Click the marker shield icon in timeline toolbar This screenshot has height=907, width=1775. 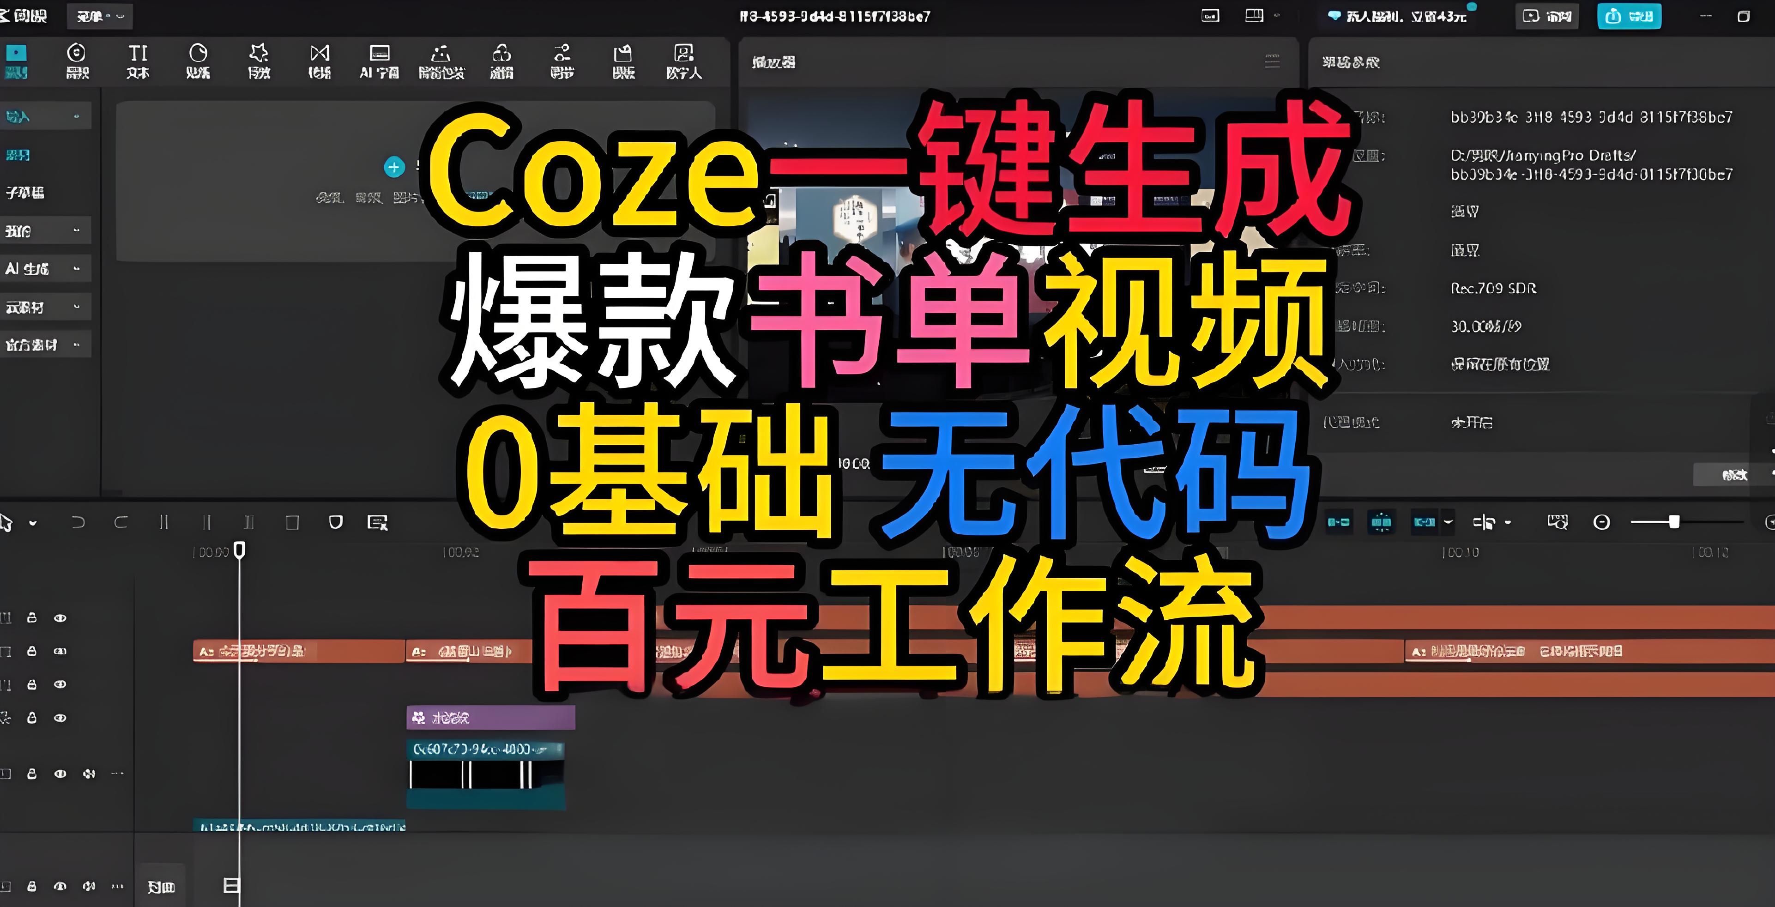[x=336, y=522]
